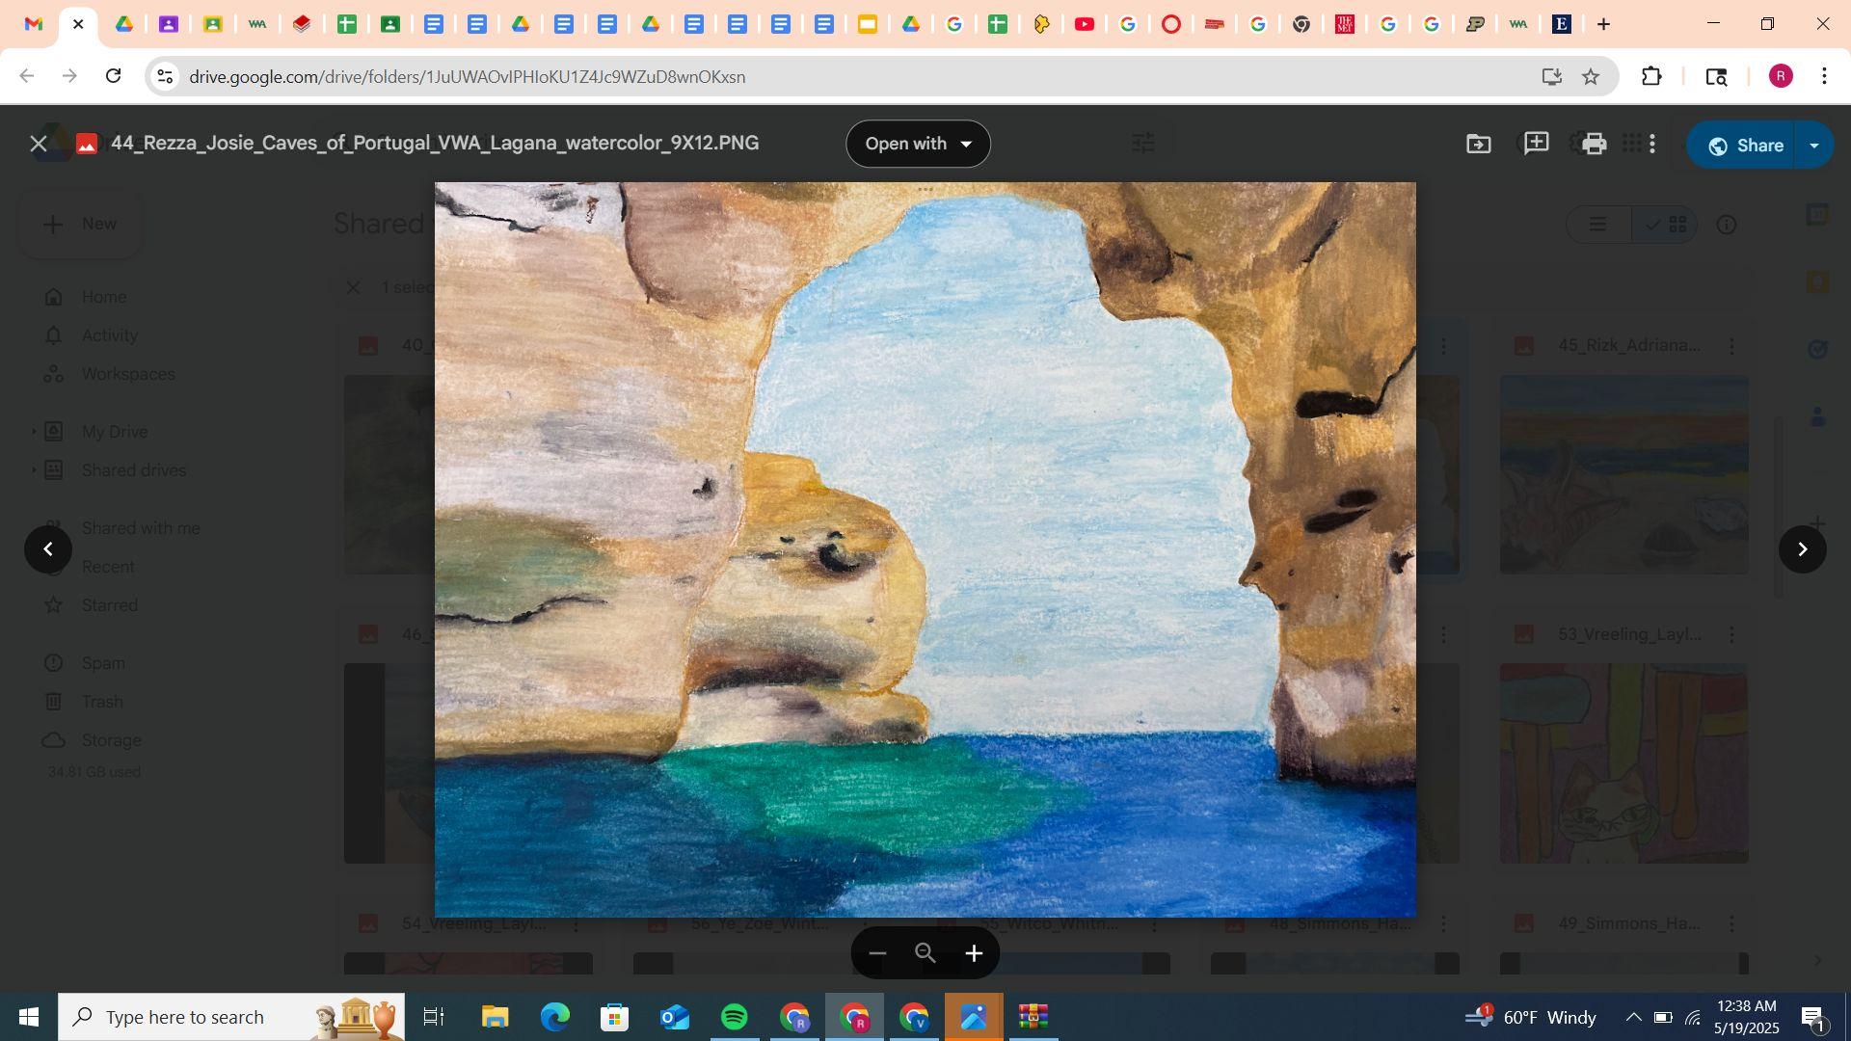Click the add comment icon
This screenshot has width=1851, height=1041.
coord(1536,144)
